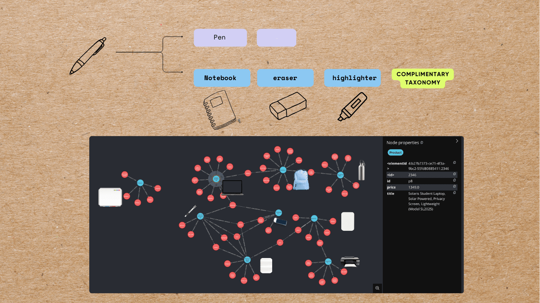
Task: Click the water bottle image
Action: point(361,170)
